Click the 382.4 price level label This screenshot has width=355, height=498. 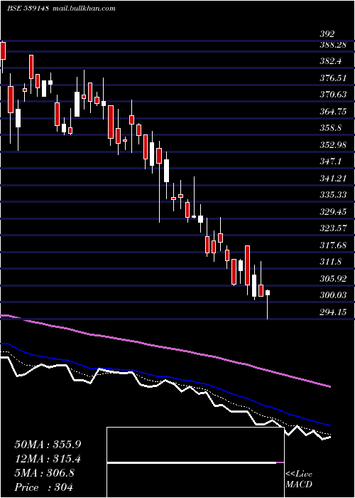click(331, 61)
